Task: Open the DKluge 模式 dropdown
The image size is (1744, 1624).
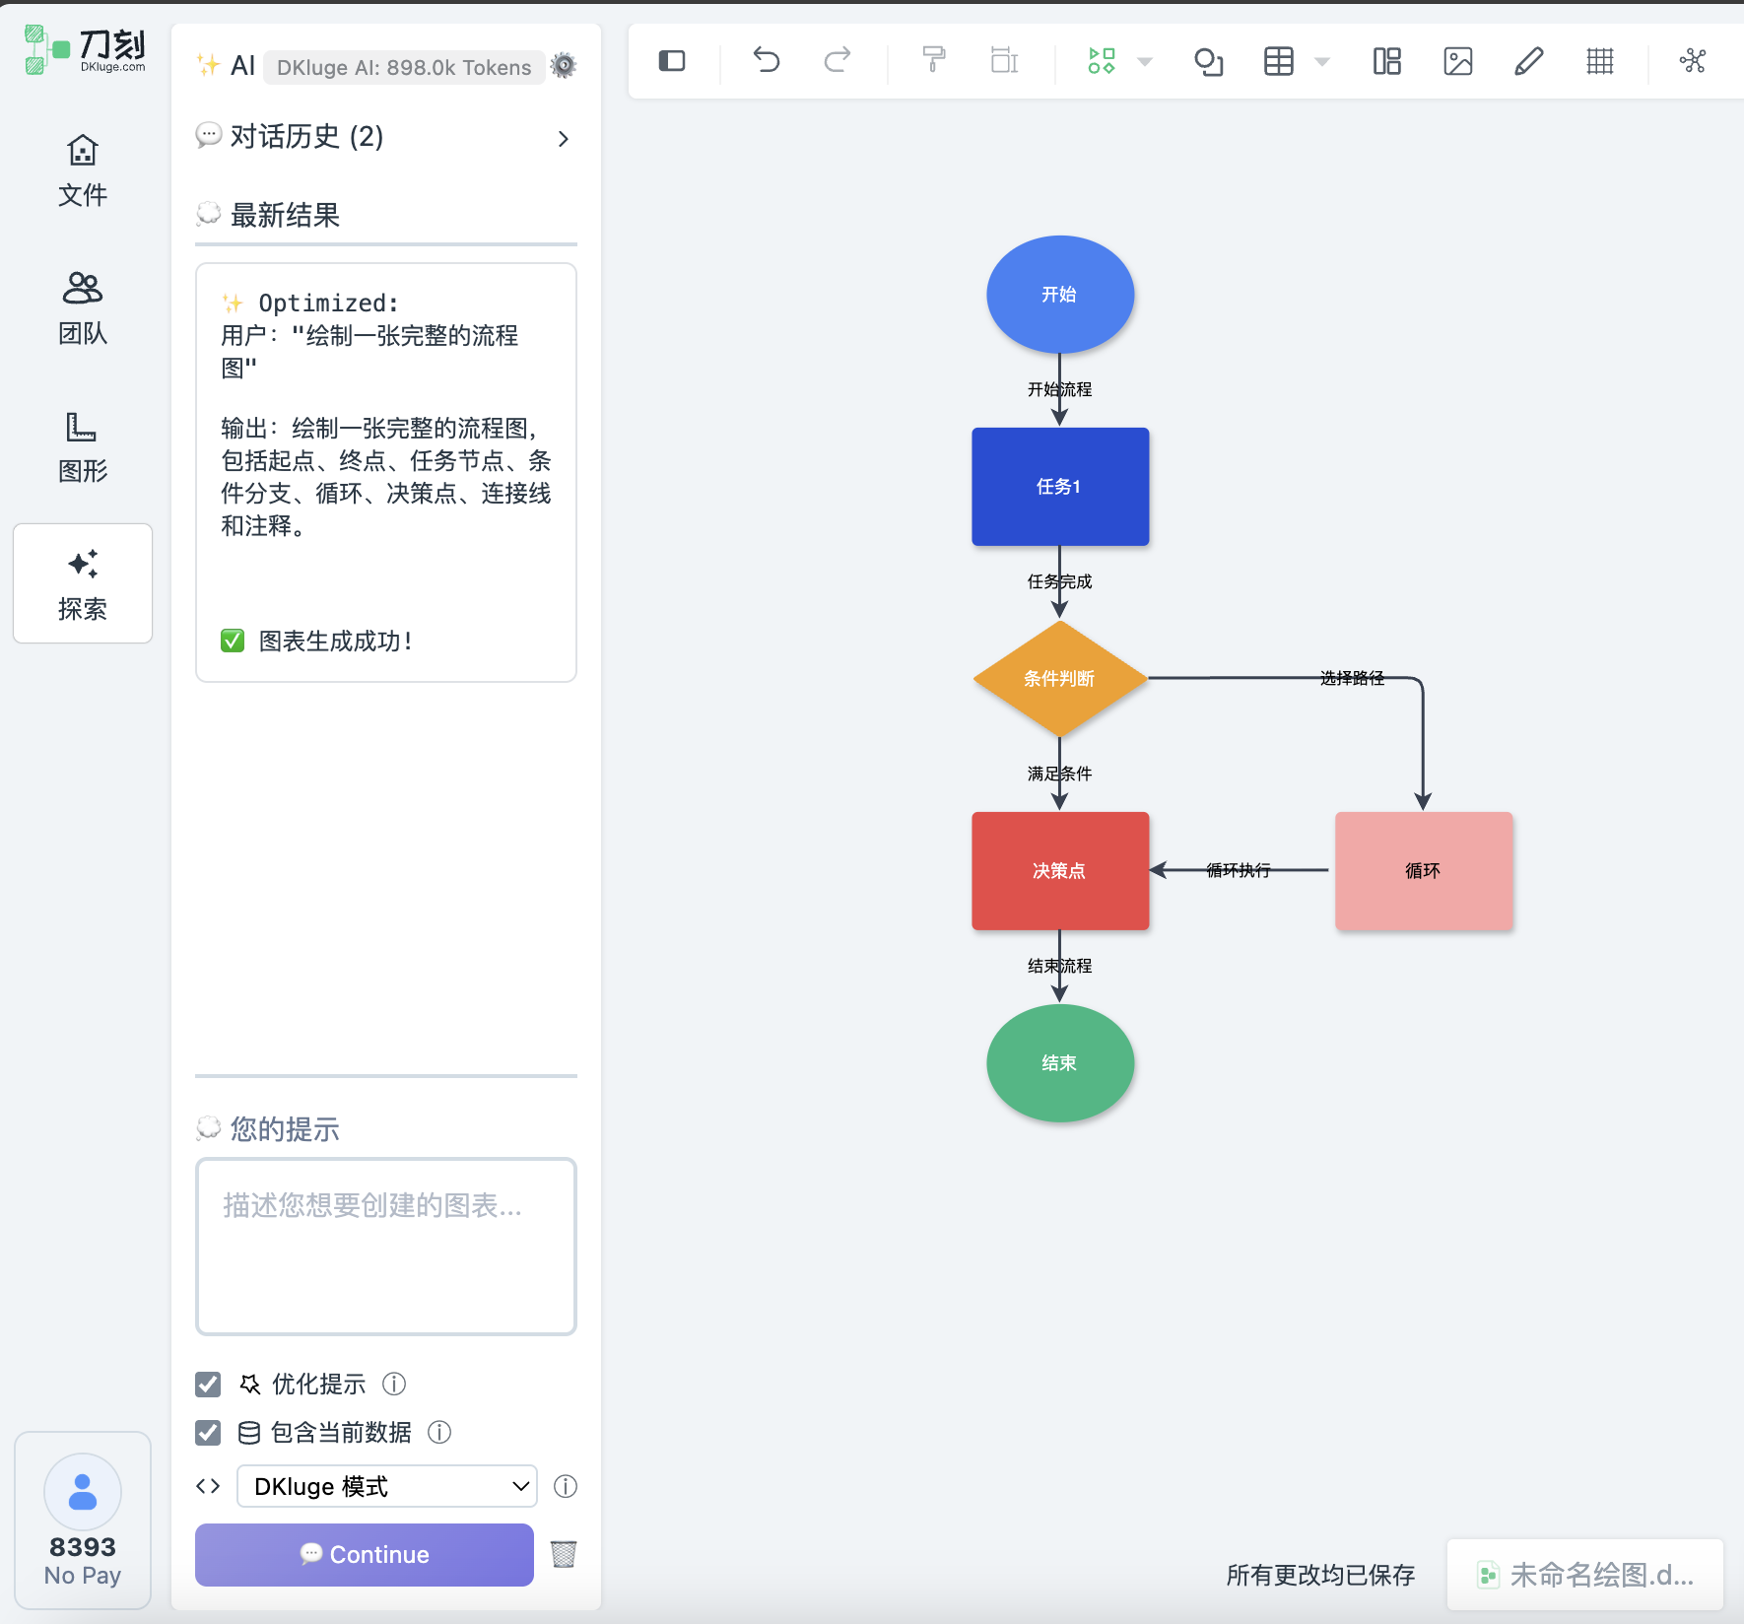Action: pyautogui.click(x=386, y=1486)
